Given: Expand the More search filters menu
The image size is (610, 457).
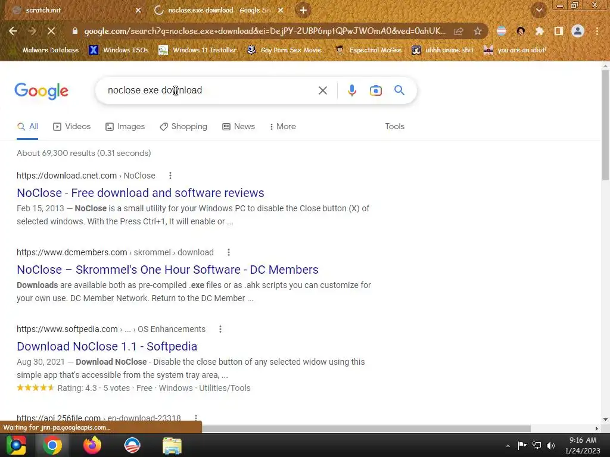Looking at the screenshot, I should 282,127.
